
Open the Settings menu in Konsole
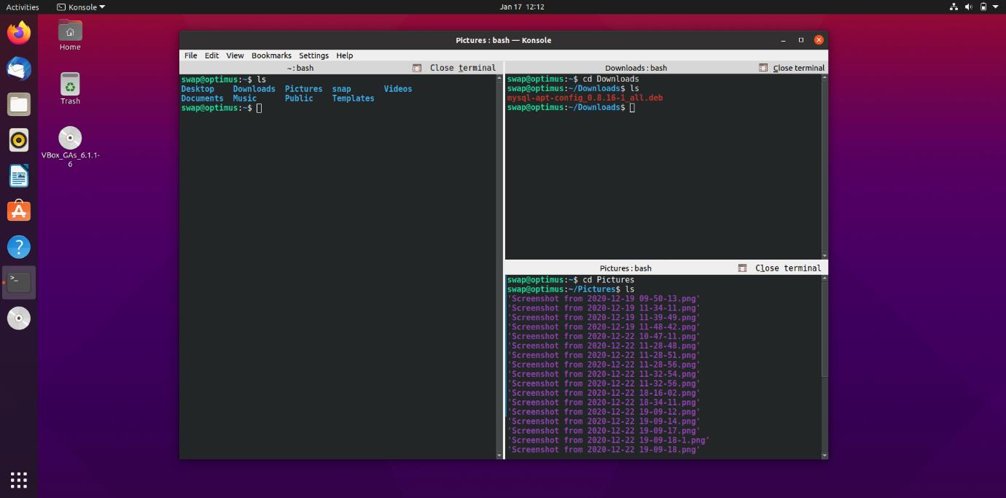pos(313,55)
